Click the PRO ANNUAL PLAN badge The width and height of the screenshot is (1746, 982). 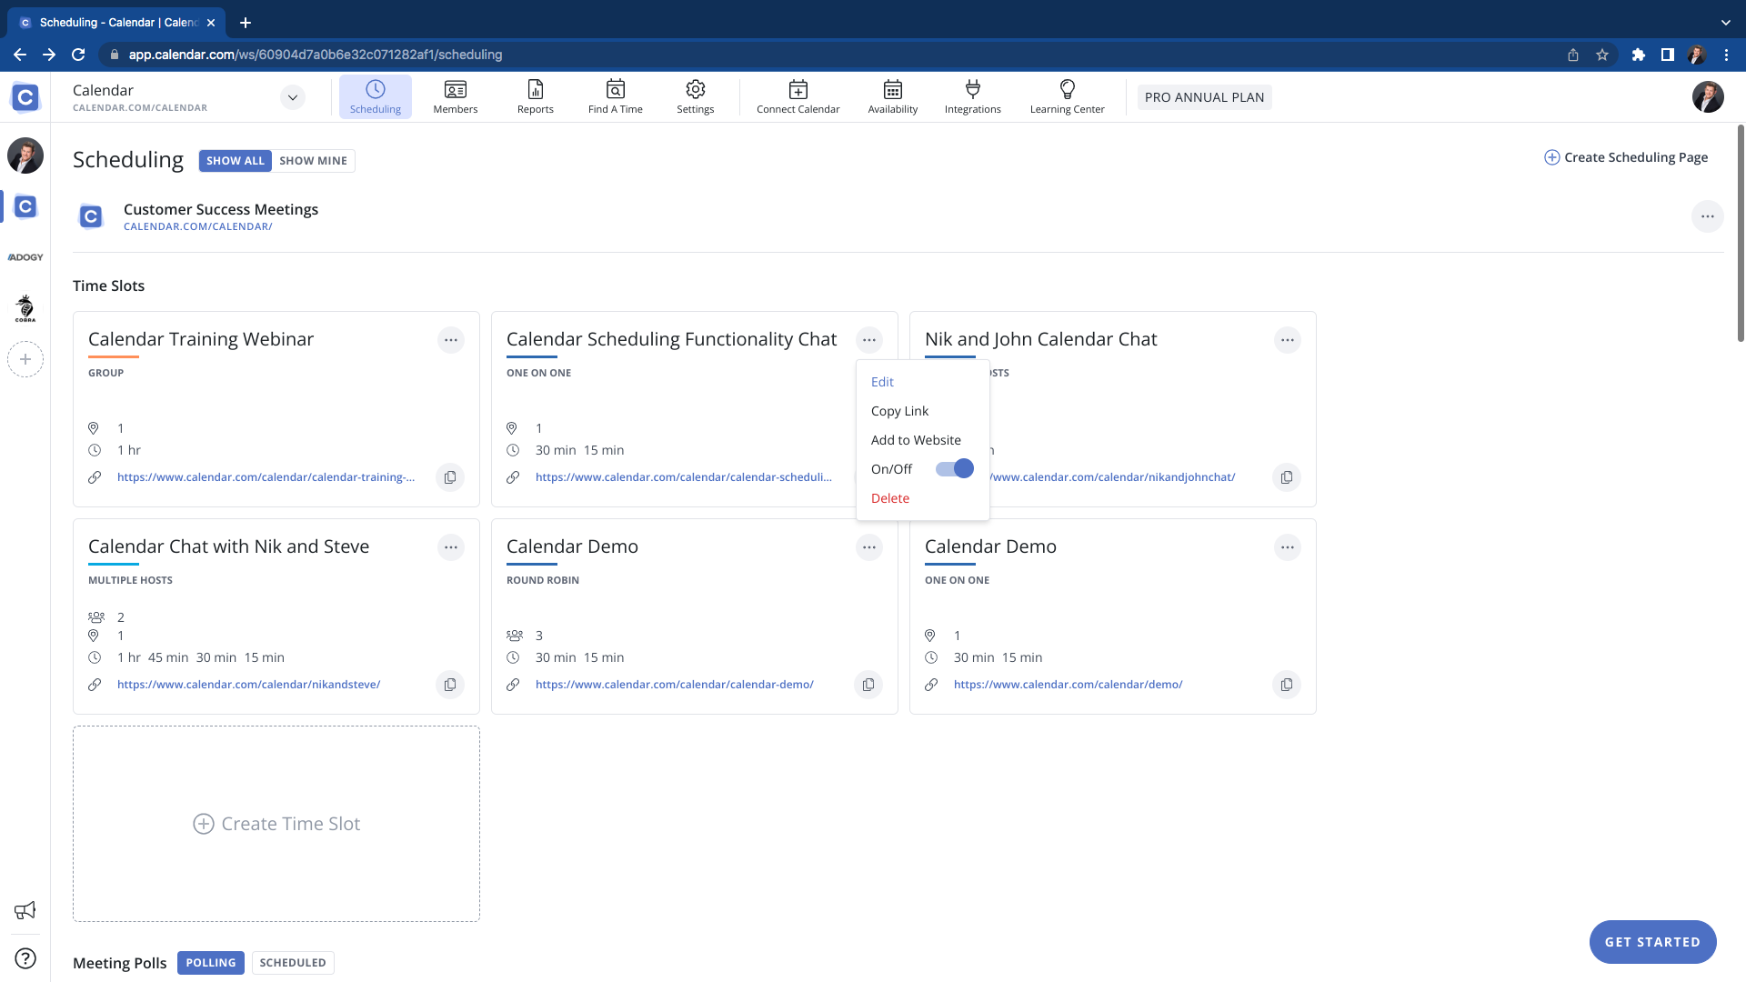(x=1204, y=97)
